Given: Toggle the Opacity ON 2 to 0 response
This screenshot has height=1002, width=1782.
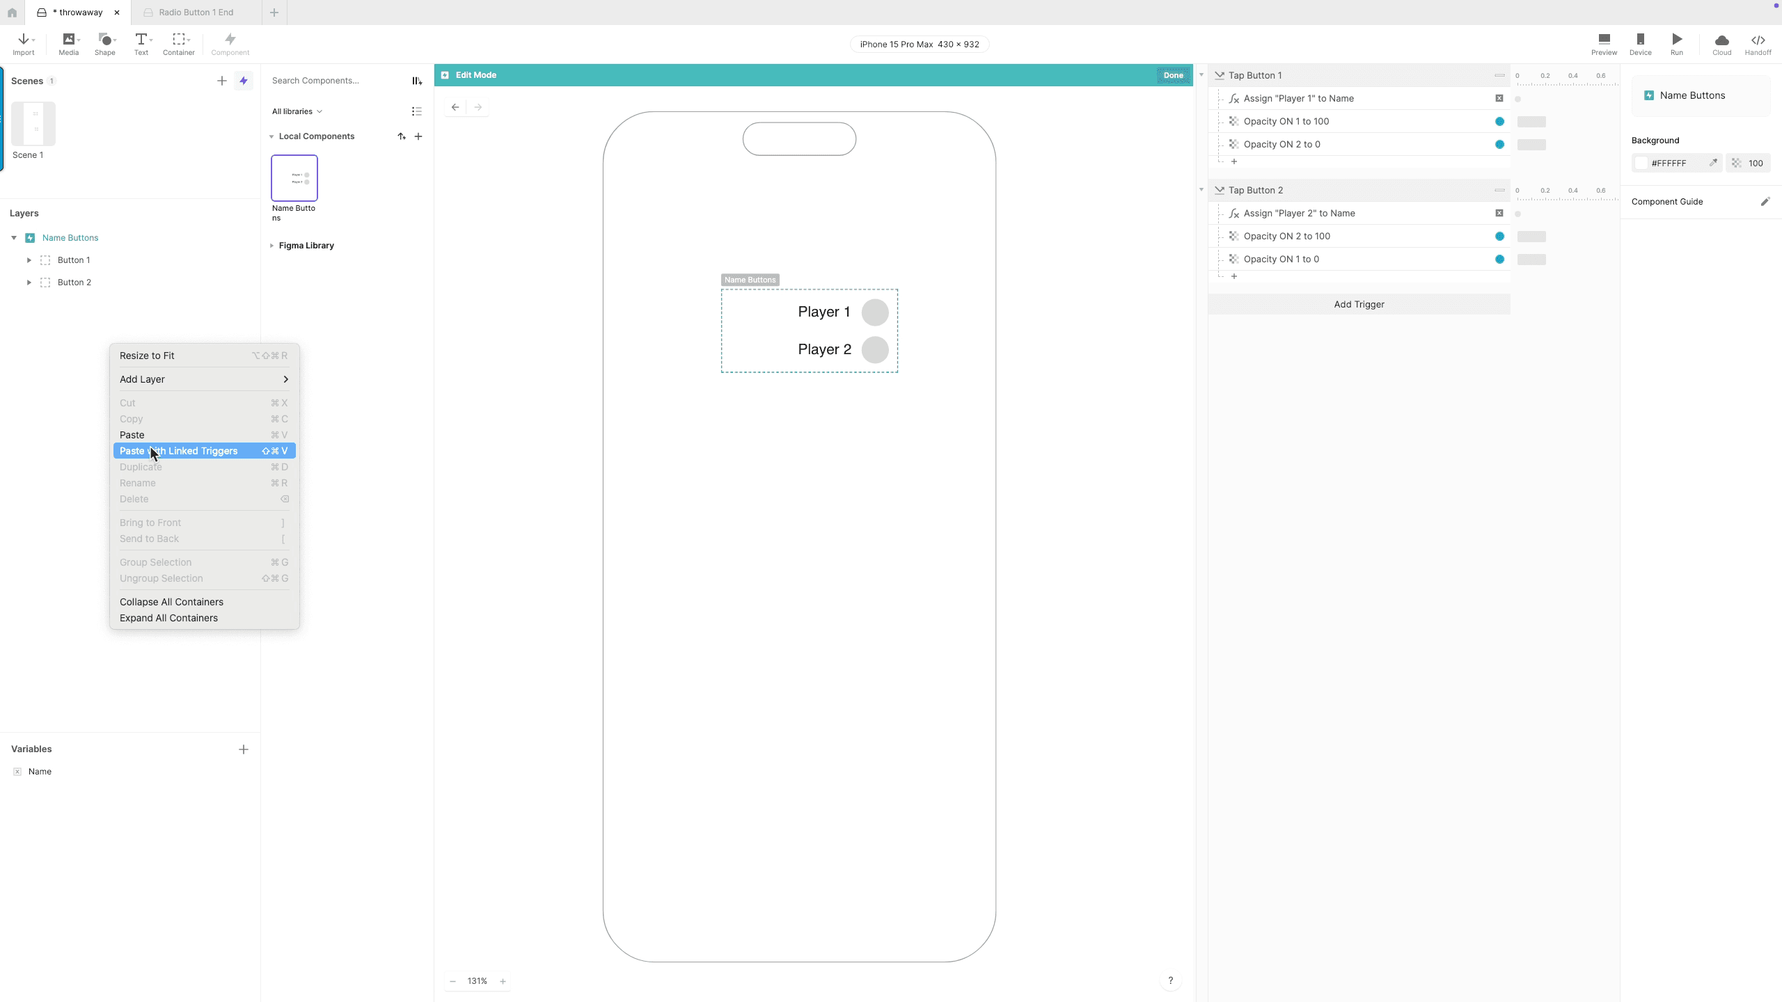Looking at the screenshot, I should click(1499, 144).
